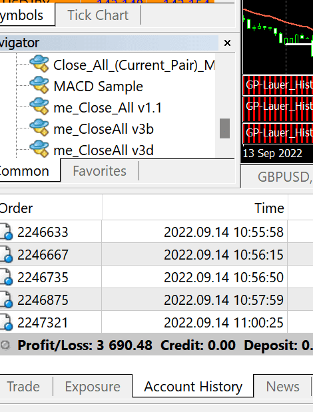Click the Profit/Loss 3 690.48 summary text
Screen dimensions: 313x412
(x=85, y=345)
